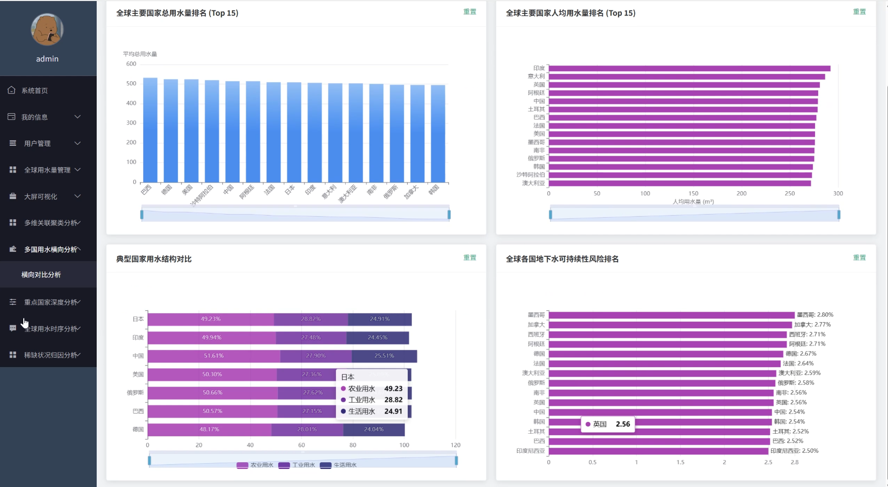Open the 系统首页 menu item

48,90
